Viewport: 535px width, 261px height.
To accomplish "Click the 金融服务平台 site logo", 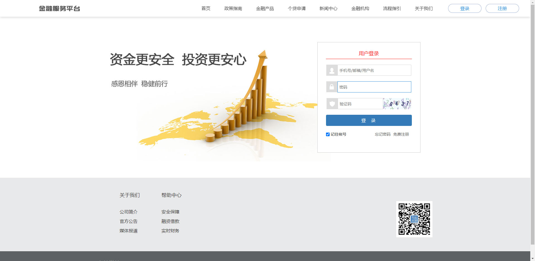I will 59,9.
